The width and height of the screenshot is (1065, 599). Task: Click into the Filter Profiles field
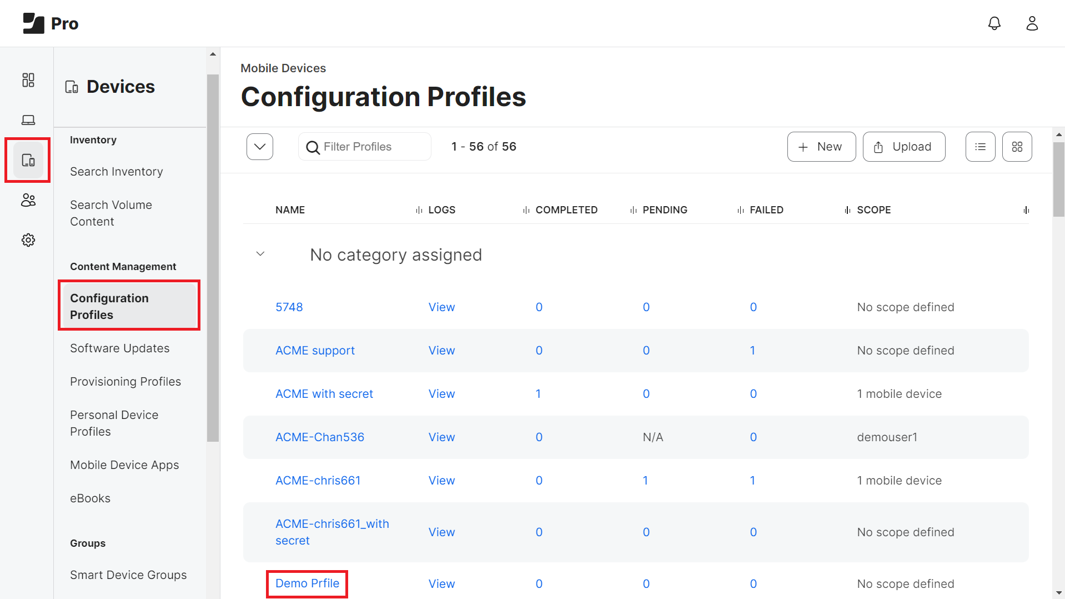click(x=365, y=147)
